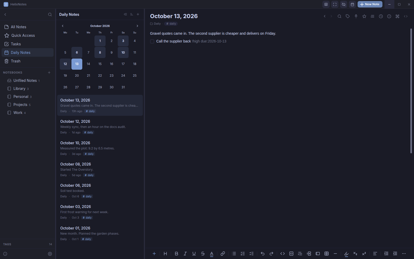Insert a bullet list

[234, 254]
